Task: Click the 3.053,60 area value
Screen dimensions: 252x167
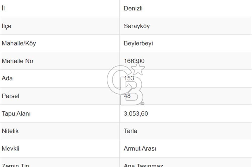Action: (x=136, y=114)
